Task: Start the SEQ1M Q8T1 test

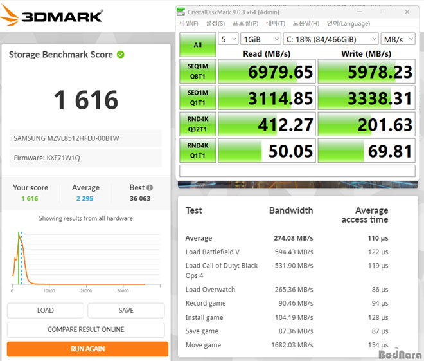Action: tap(198, 71)
